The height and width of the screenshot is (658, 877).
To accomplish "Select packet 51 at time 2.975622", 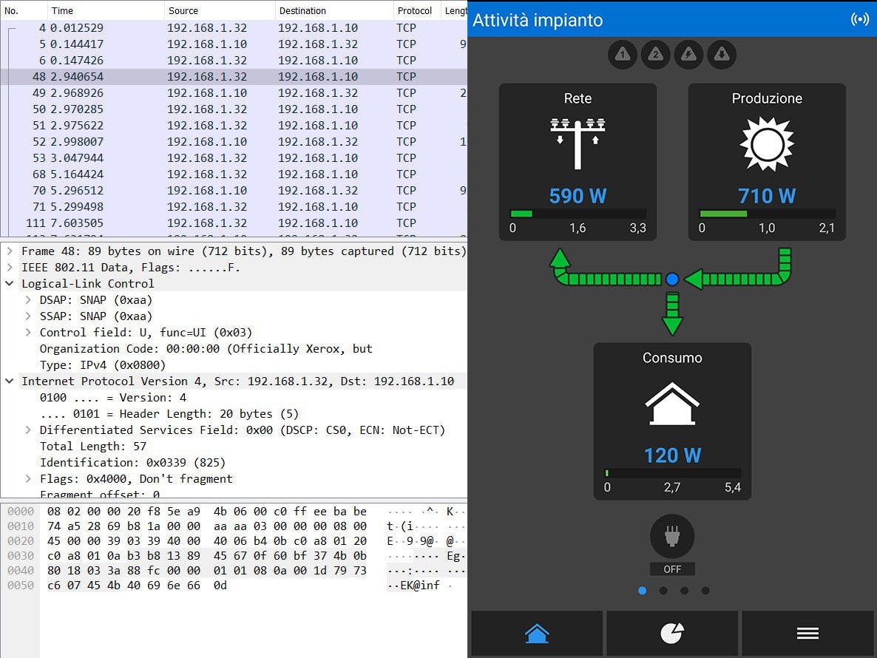I will [x=234, y=125].
